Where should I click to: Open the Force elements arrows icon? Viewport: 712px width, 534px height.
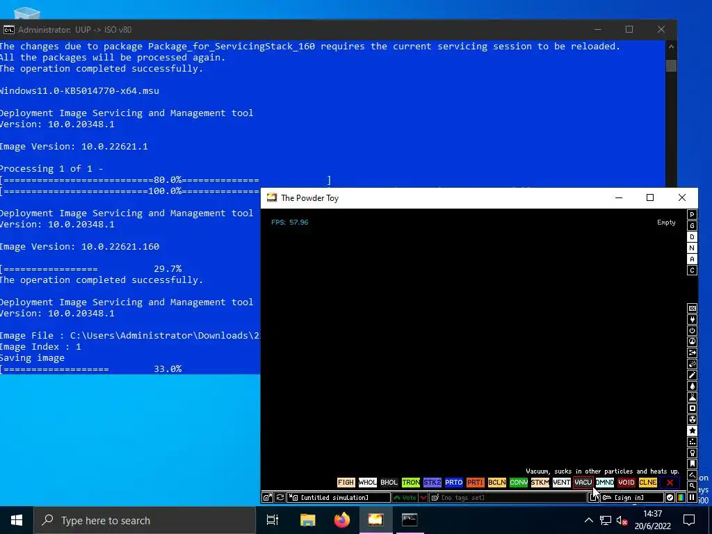(x=692, y=353)
